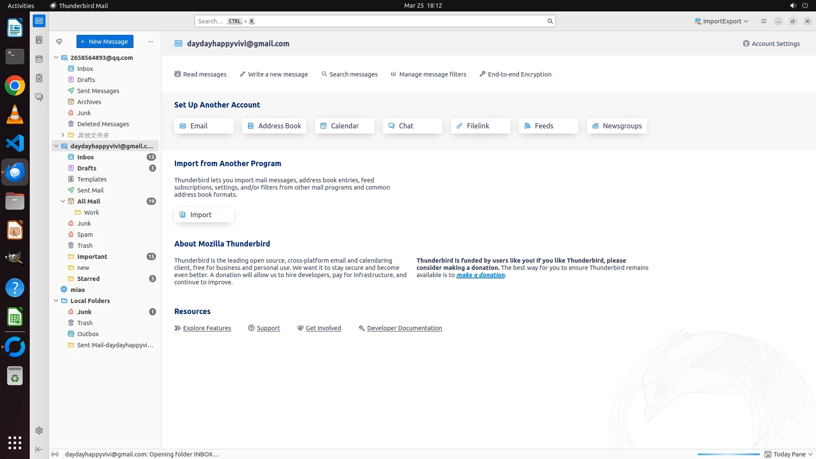The image size is (816, 459).
Task: Click the New Message button
Action: (105, 42)
